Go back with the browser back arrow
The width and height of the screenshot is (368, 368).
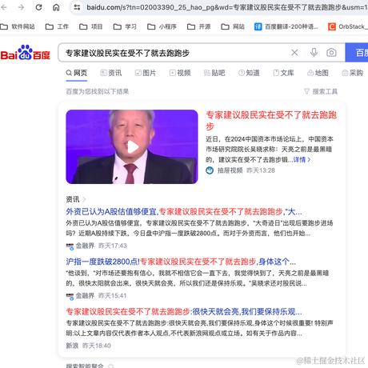3,7
